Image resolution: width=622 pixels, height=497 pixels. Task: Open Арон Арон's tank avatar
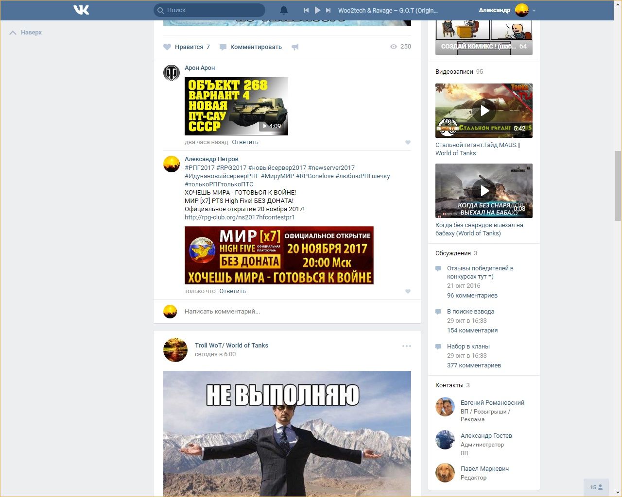click(x=172, y=72)
